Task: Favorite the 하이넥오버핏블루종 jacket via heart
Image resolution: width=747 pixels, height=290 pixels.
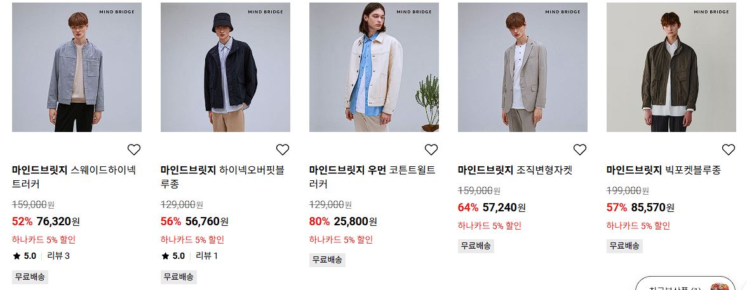Action: click(x=283, y=150)
